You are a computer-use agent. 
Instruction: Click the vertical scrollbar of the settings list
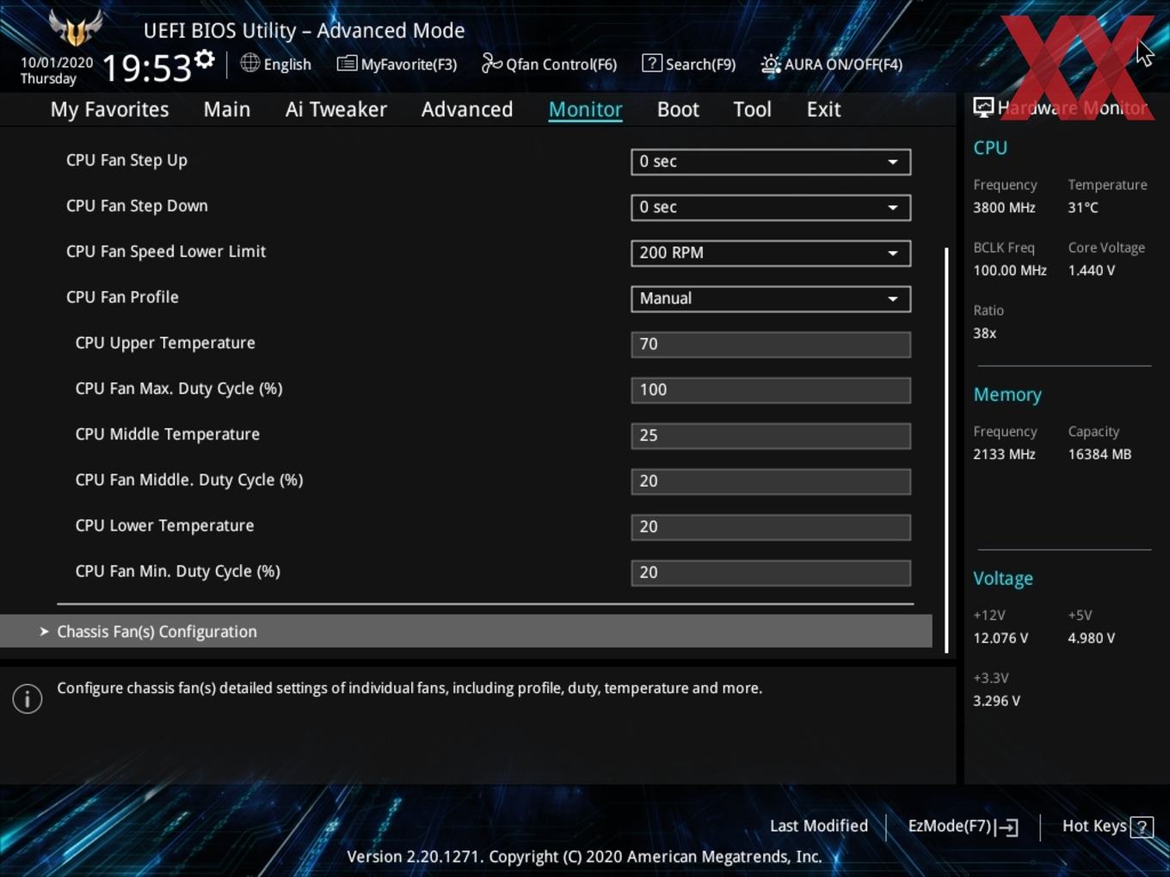(x=946, y=450)
